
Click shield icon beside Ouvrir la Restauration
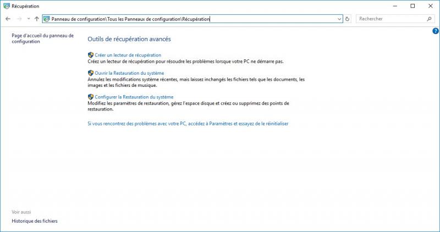(91, 73)
